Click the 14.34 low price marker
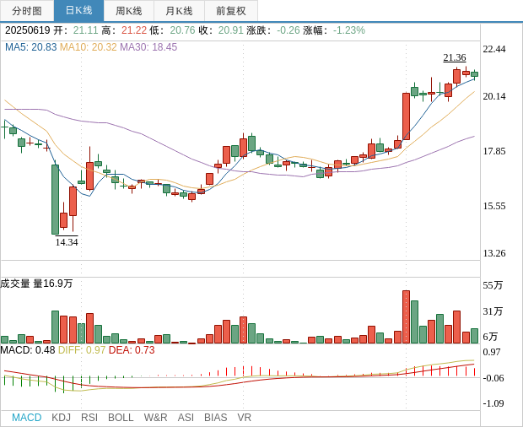This screenshot has width=523, height=427. click(67, 242)
